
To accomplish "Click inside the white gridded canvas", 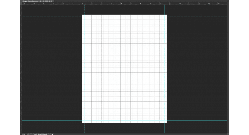I will tap(124, 69).
